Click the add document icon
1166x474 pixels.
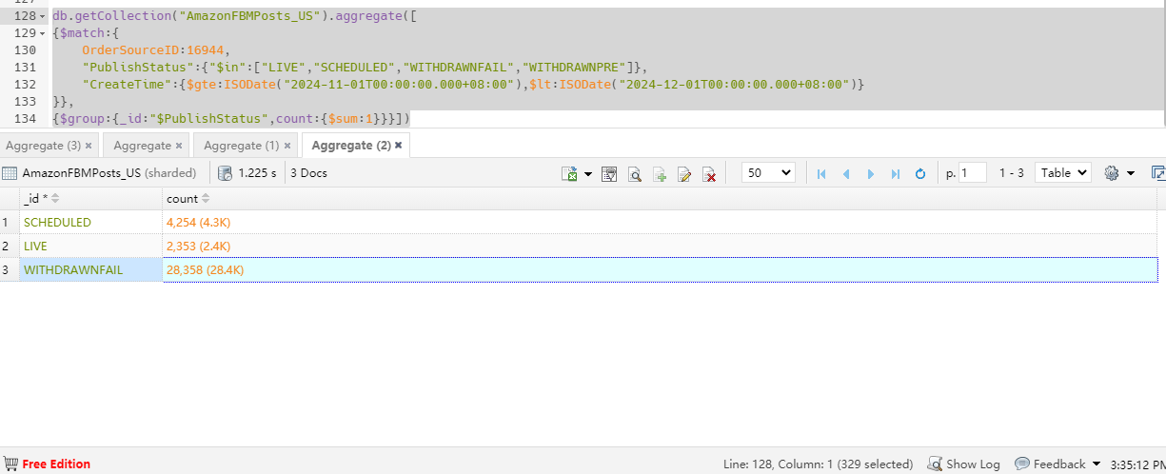tap(659, 173)
